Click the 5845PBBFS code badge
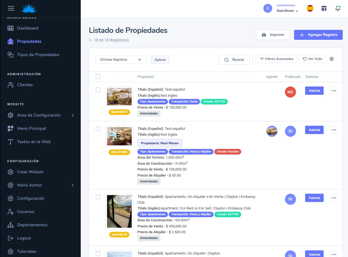The width and height of the screenshot is (348, 257). (119, 112)
